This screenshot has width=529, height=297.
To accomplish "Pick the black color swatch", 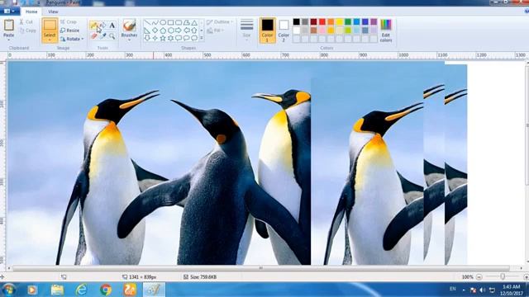I will 297,22.
